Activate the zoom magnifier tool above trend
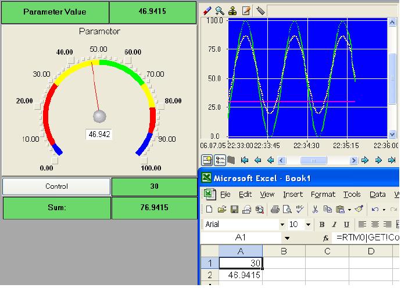The width and height of the screenshot is (401, 288). pos(220,10)
